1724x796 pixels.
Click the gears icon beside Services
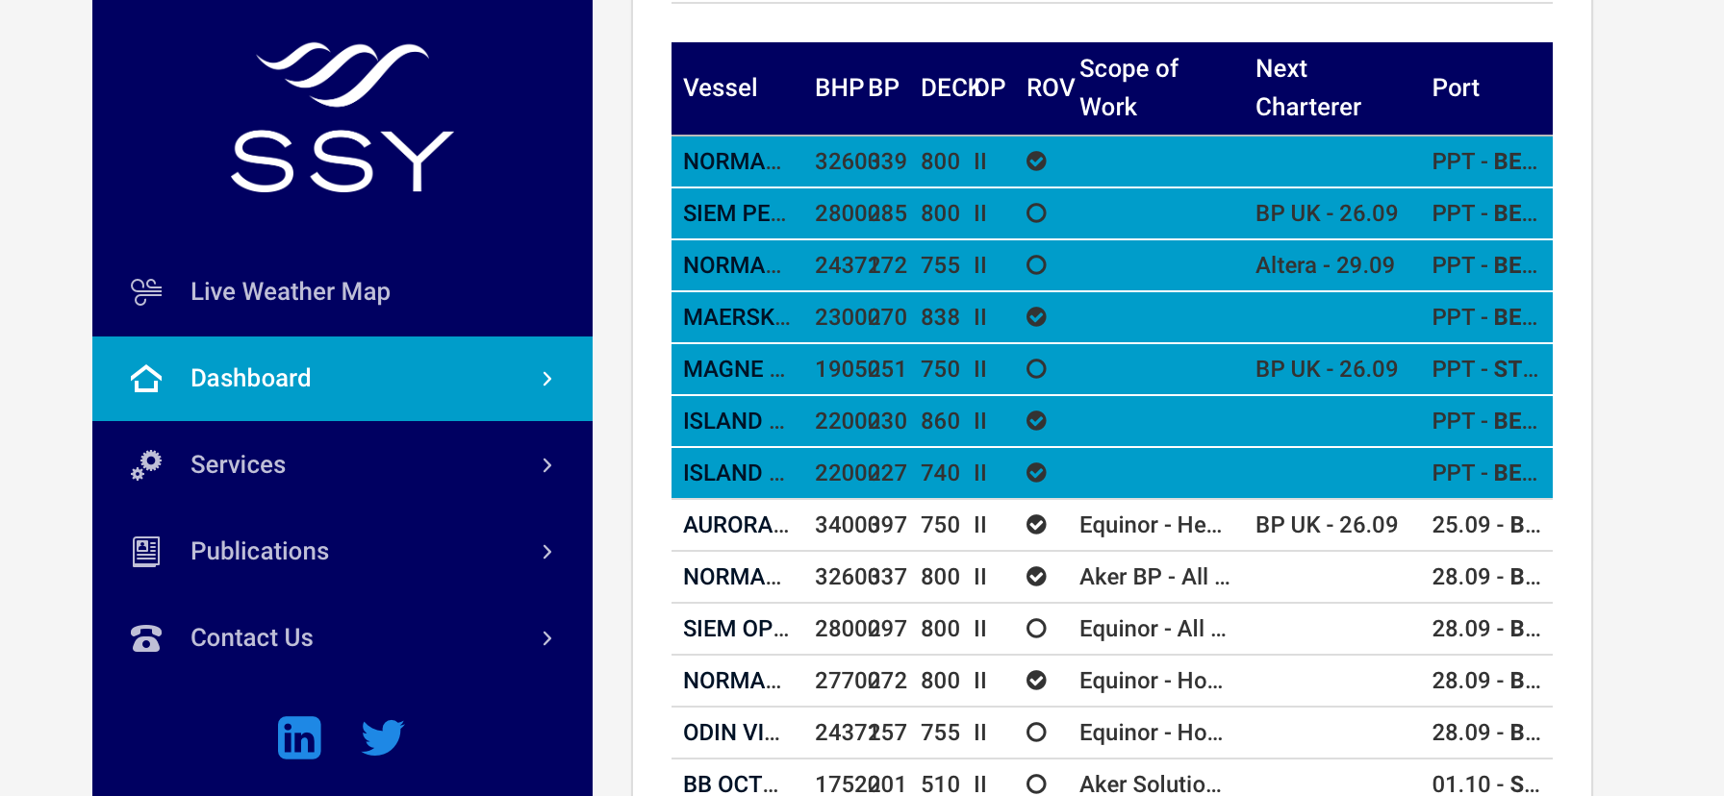click(146, 465)
